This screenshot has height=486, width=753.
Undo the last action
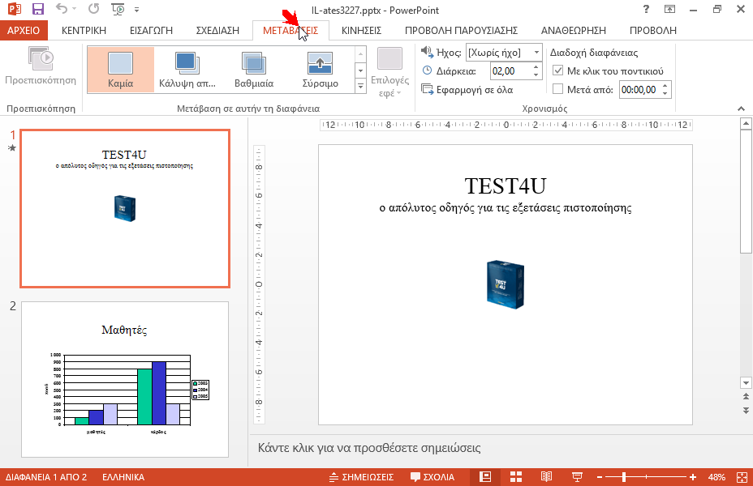point(62,9)
